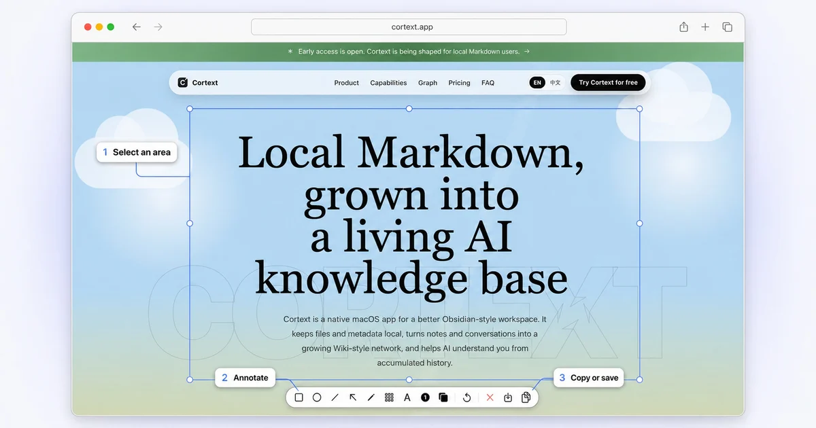The height and width of the screenshot is (428, 816).
Task: Undo the last annotation
Action: pos(466,397)
